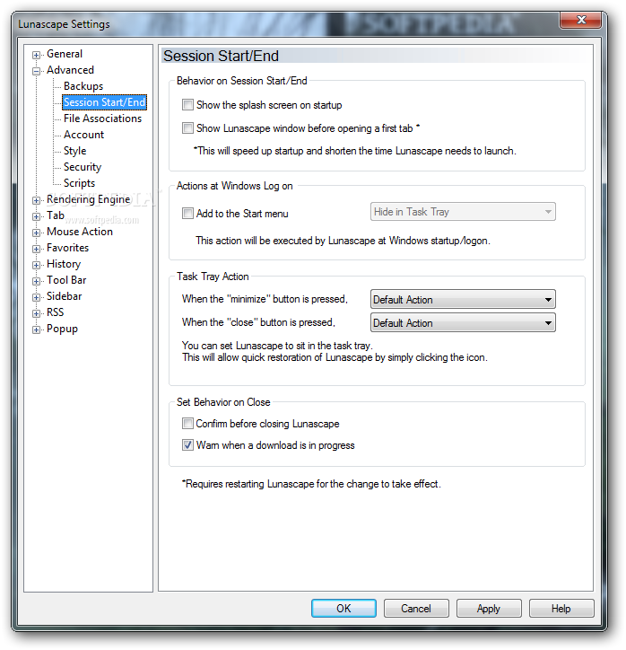This screenshot has width=626, height=650.
Task: Expand the RSS node
Action: (x=37, y=313)
